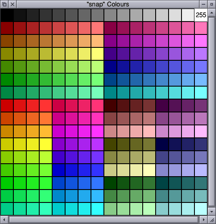Click the resize corner icon at the bottom right
Image resolution: width=216 pixels, height=224 pixels.
click(212, 220)
